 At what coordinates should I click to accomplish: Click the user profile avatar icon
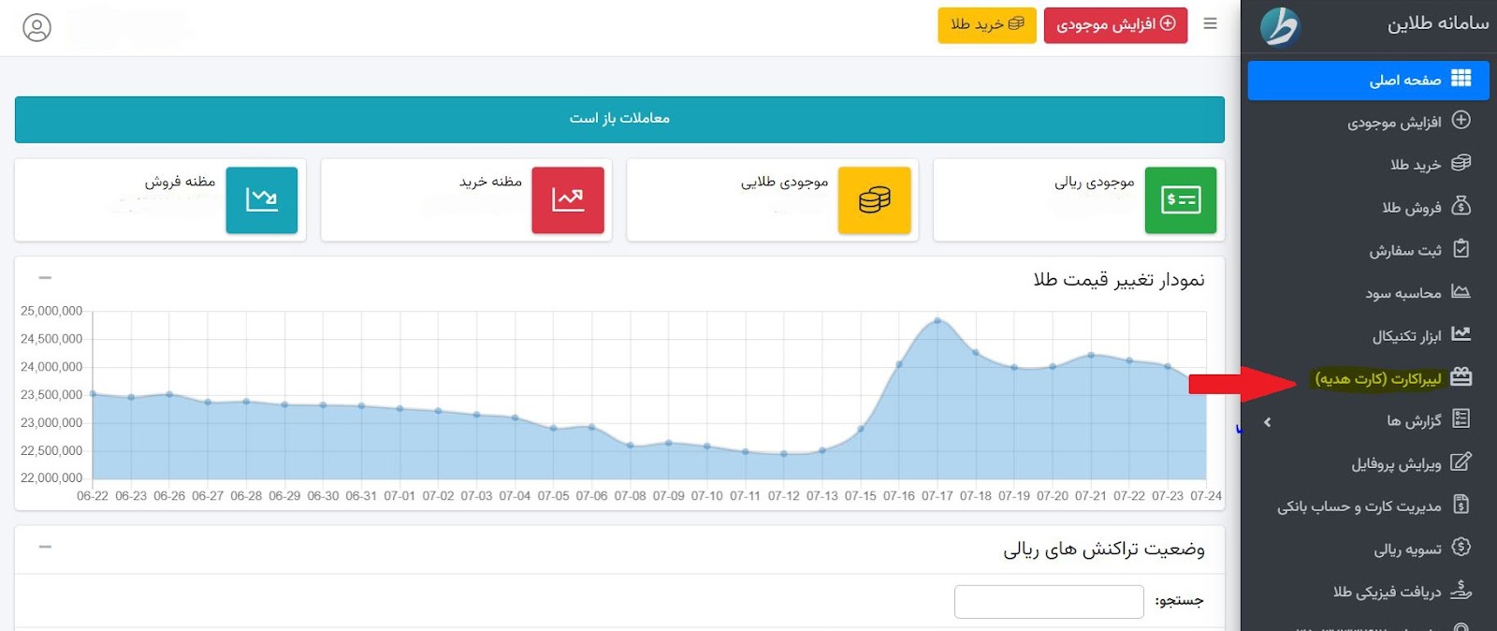36,28
